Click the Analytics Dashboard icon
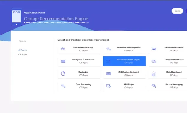Image resolution: width=187 pixels, height=113 pixels. tap(154, 61)
